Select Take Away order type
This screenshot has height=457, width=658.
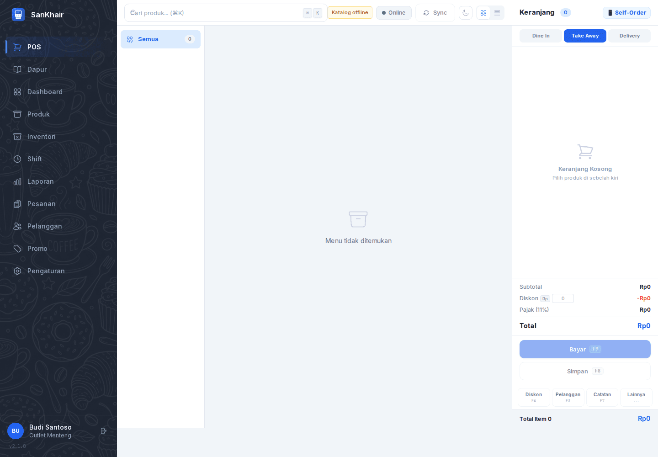585,36
